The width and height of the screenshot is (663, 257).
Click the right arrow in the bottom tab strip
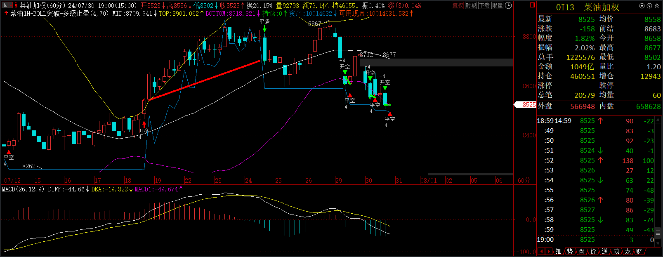coord(549,251)
